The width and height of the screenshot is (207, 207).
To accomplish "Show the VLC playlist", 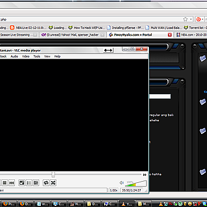I will click(29, 183).
